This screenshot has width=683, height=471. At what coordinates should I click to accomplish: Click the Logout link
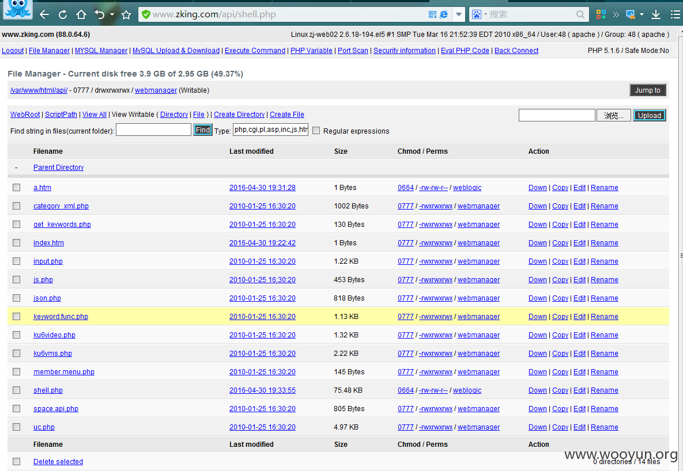tap(13, 51)
